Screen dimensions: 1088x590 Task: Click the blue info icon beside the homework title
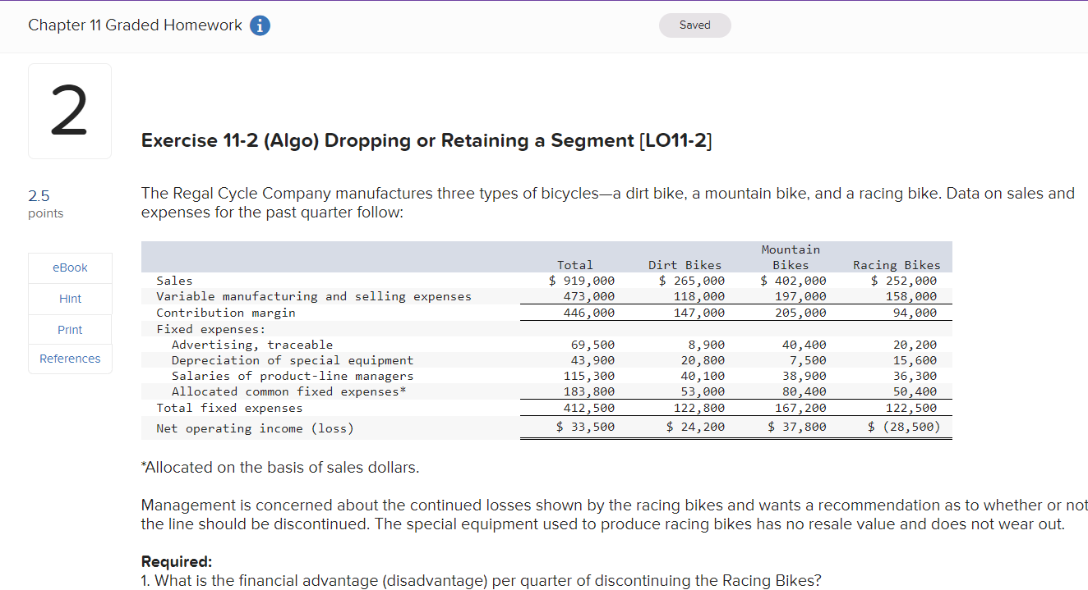click(x=260, y=25)
